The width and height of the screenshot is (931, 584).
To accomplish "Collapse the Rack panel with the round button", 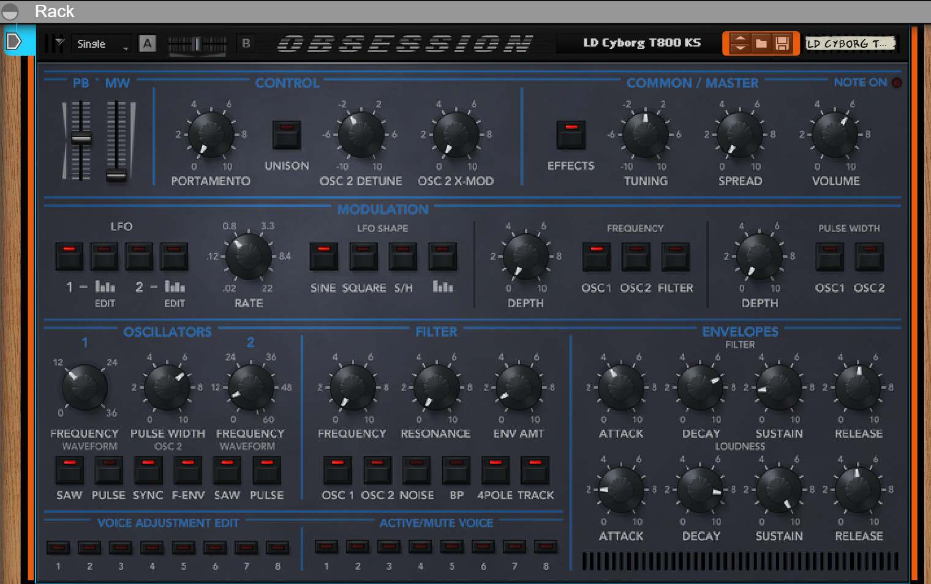I will pyautogui.click(x=10, y=11).
